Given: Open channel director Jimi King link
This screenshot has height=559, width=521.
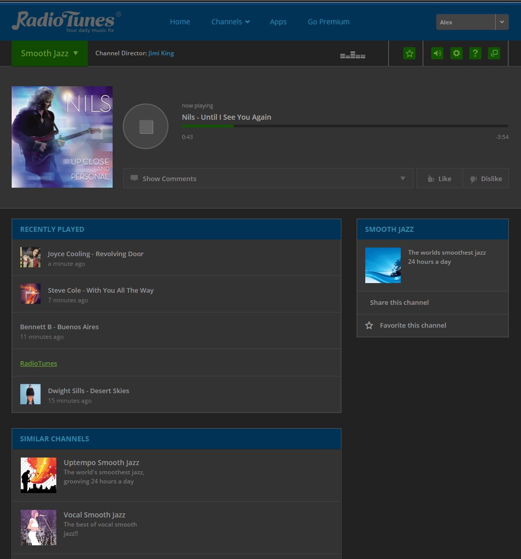Looking at the screenshot, I should click(x=161, y=53).
